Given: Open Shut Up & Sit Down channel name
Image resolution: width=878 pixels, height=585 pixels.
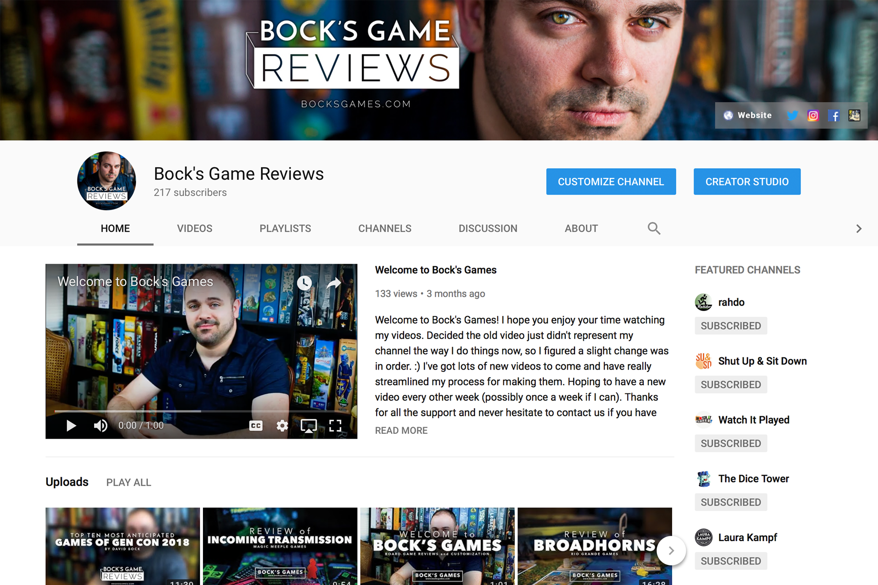Looking at the screenshot, I should click(x=762, y=361).
